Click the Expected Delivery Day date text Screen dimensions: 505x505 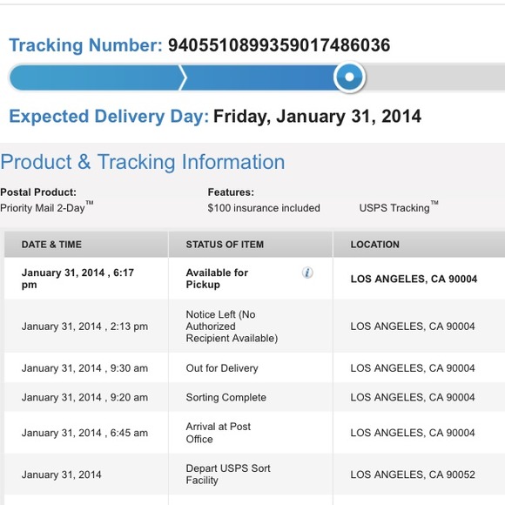point(317,117)
